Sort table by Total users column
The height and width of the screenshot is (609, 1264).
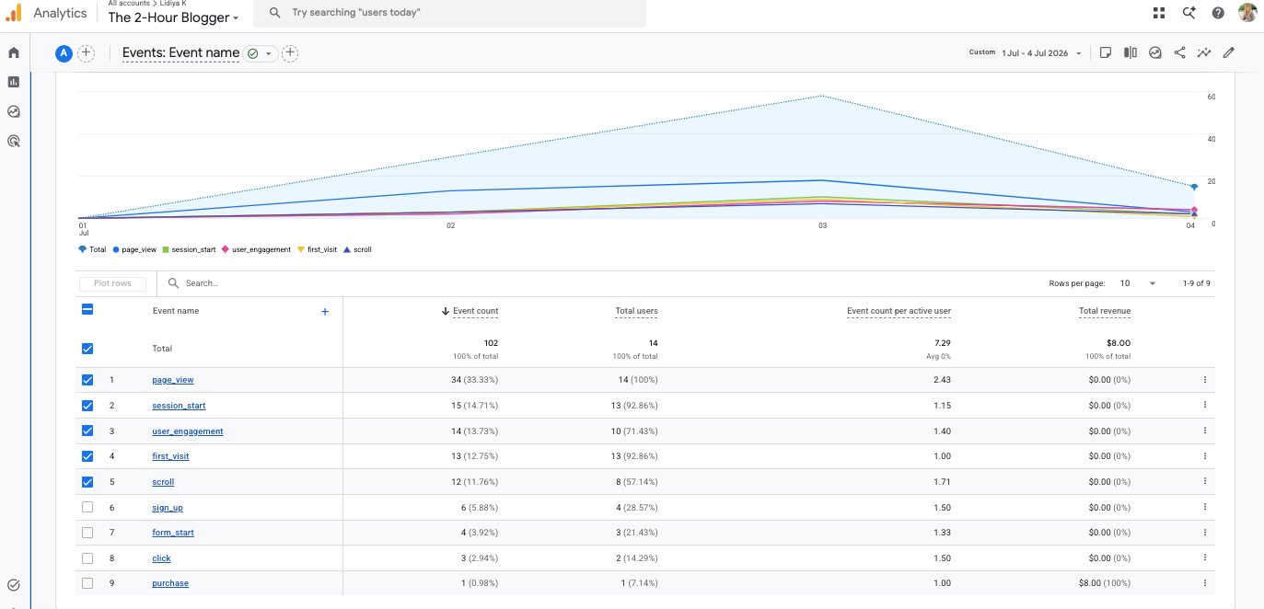pyautogui.click(x=636, y=311)
